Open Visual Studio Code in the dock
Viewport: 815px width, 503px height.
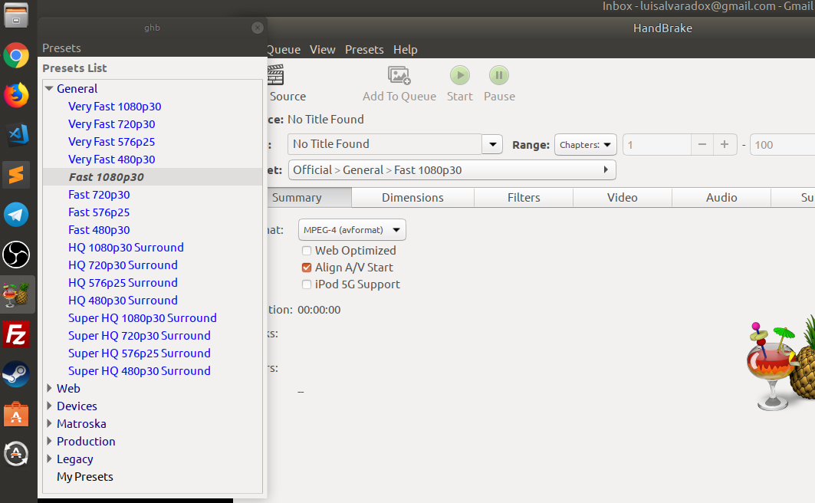tap(16, 135)
